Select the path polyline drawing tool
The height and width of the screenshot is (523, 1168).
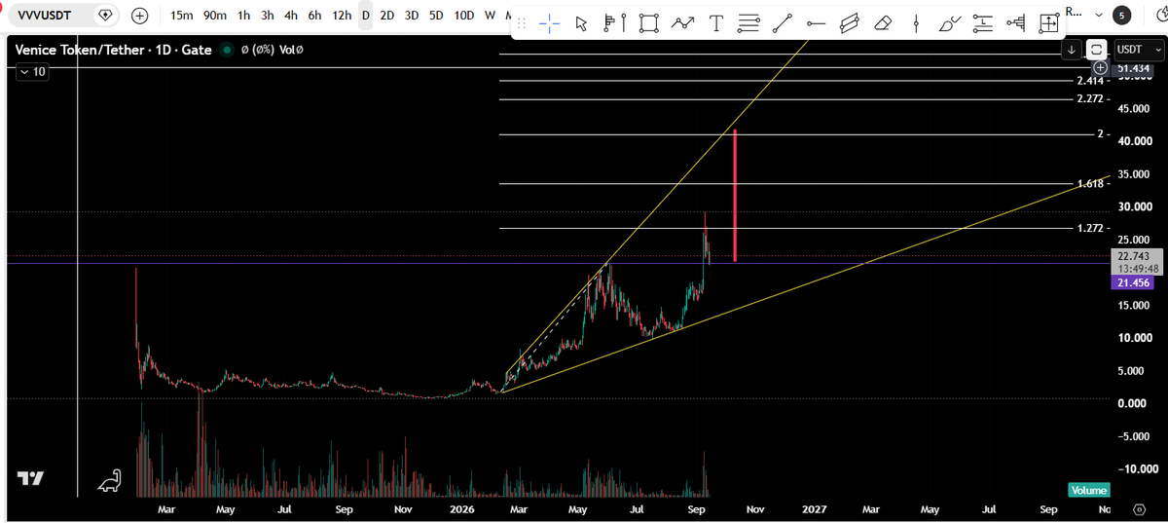pyautogui.click(x=683, y=23)
